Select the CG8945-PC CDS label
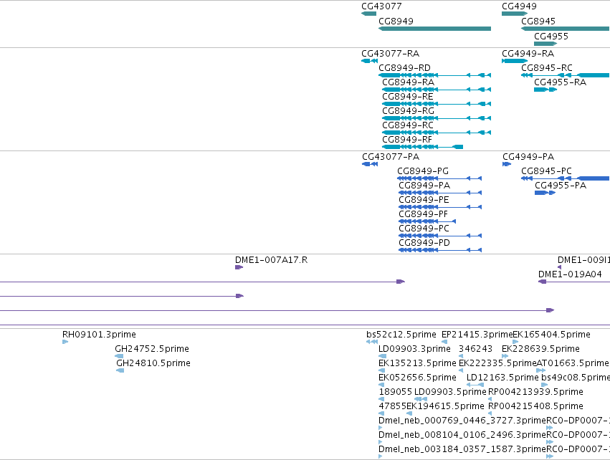This screenshot has height=460, width=610. point(547,171)
